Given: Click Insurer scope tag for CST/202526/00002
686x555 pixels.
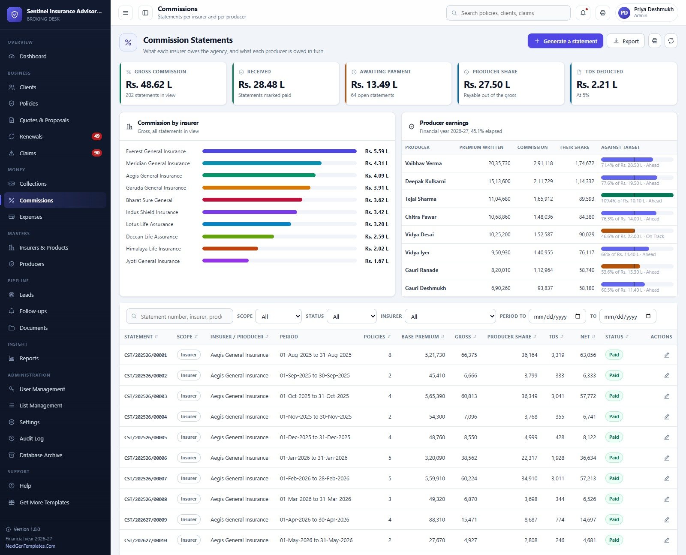Looking at the screenshot, I should coord(189,376).
